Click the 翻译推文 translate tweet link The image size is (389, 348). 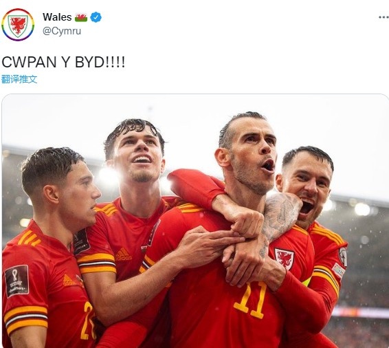point(19,79)
